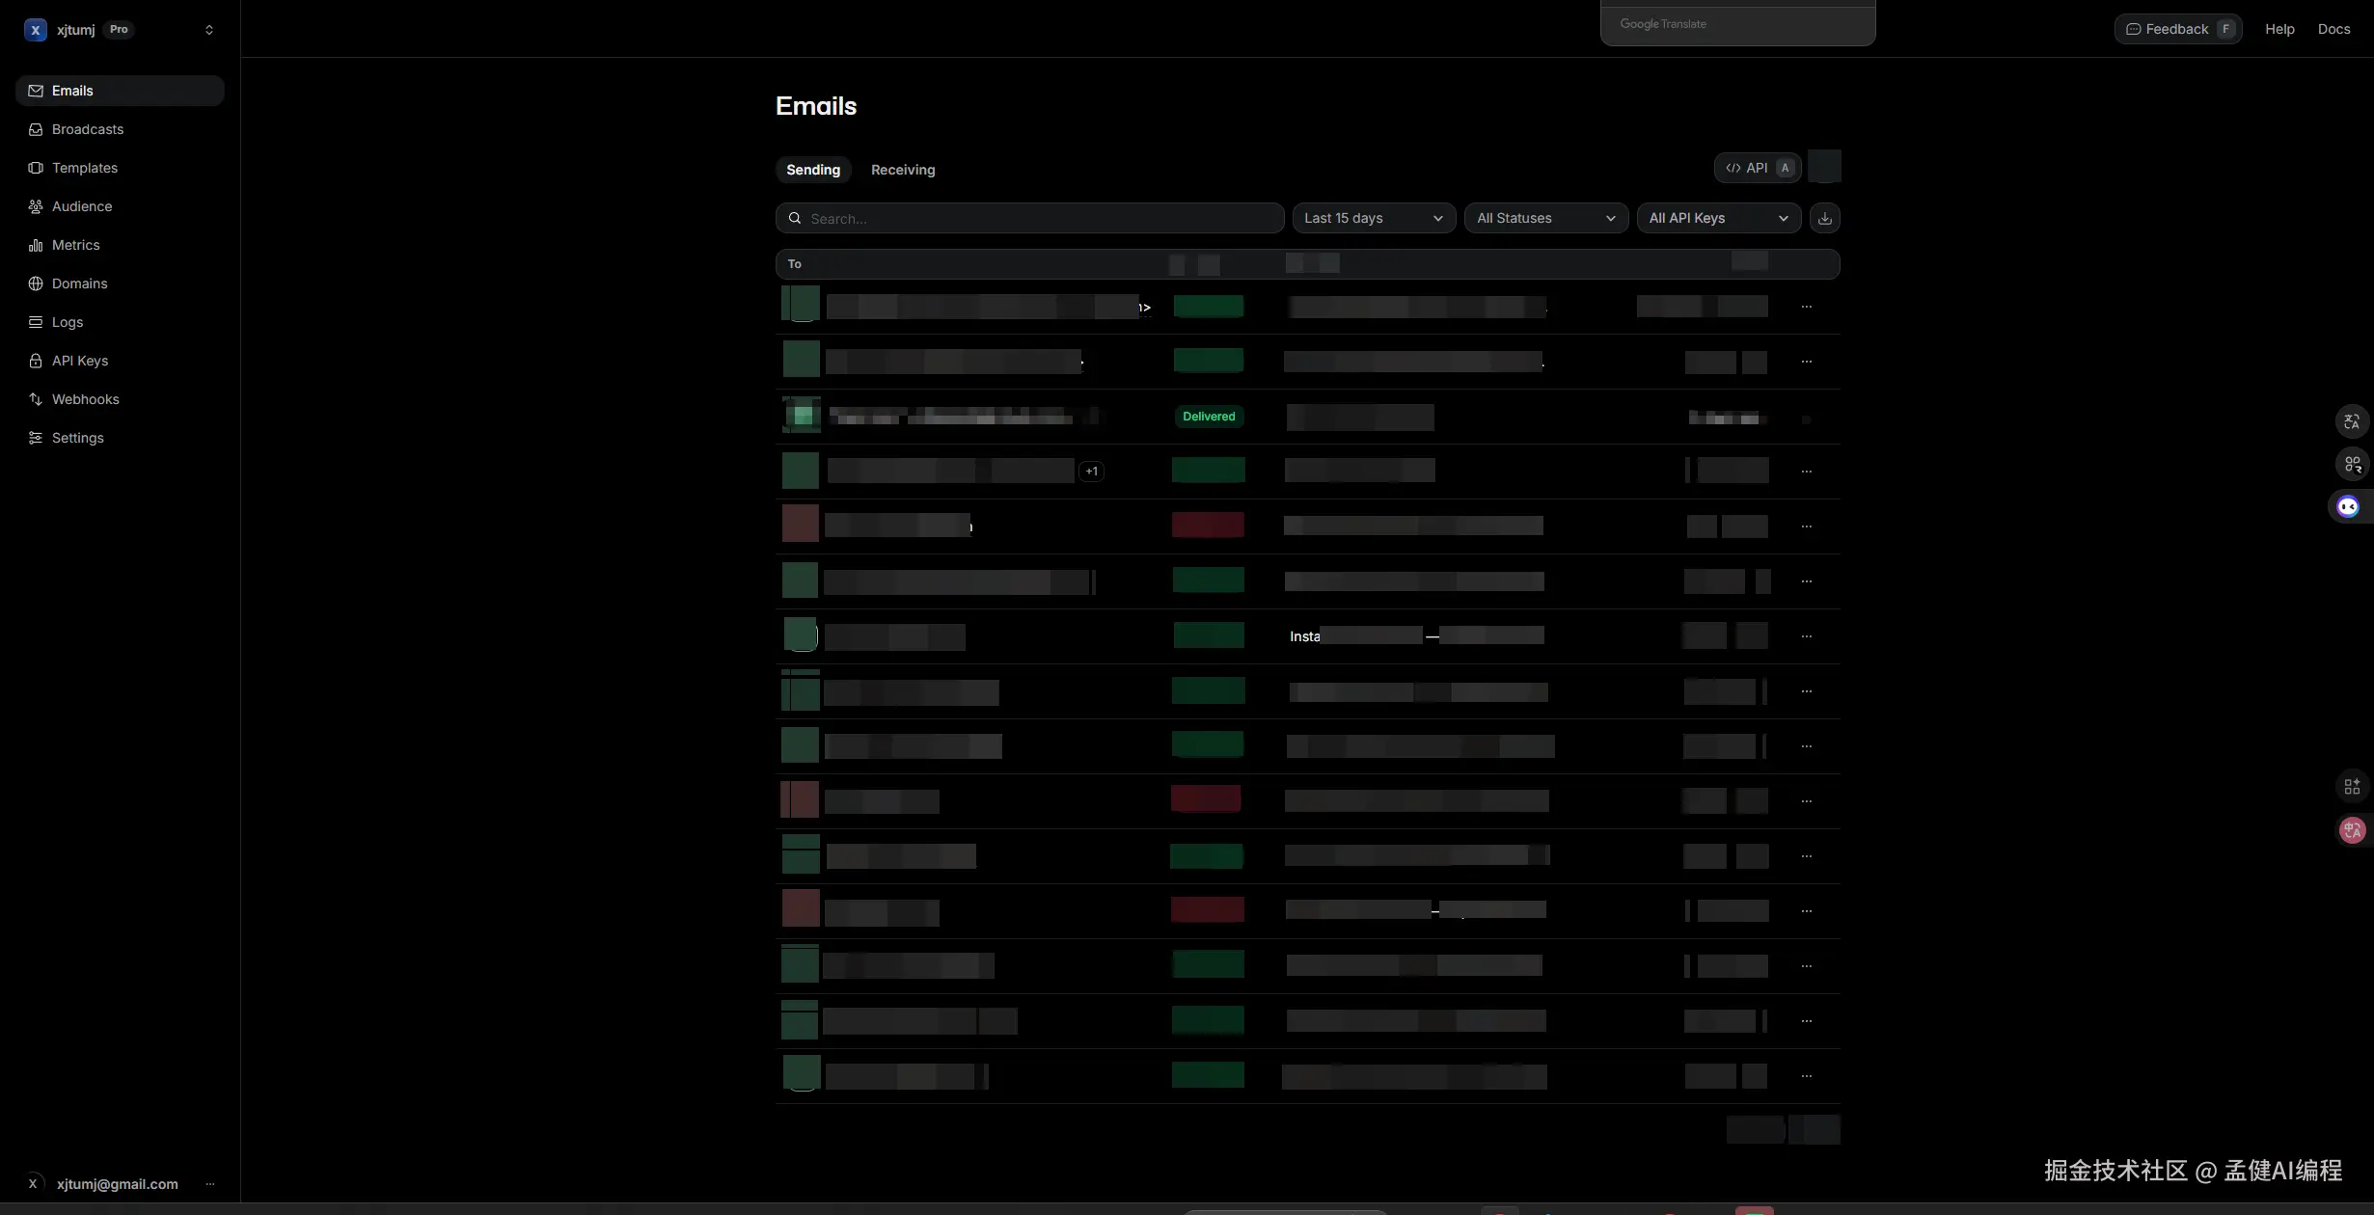Click the export download icon button
The height and width of the screenshot is (1215, 2374).
point(1824,218)
